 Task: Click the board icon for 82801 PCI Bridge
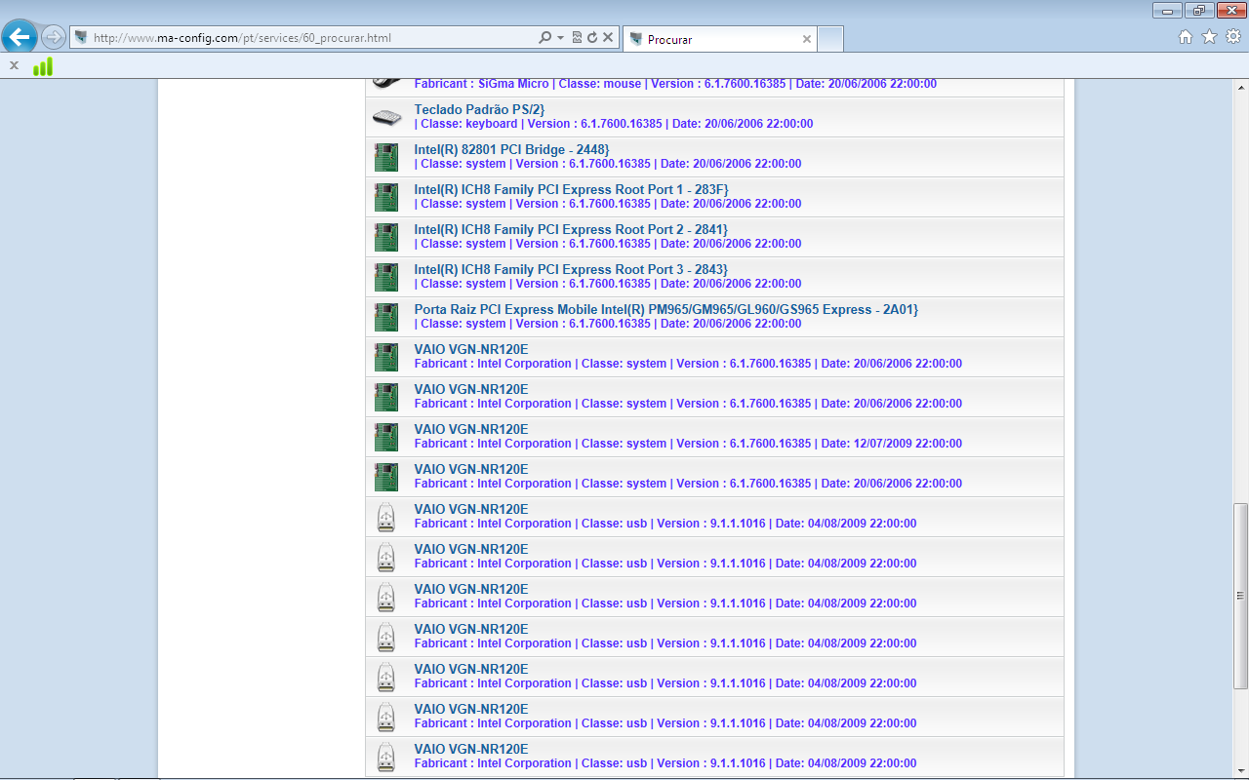pos(386,157)
